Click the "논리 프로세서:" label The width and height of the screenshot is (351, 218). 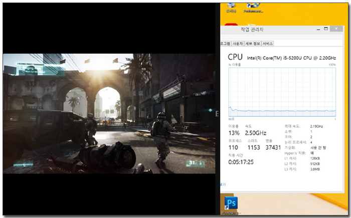(x=295, y=142)
